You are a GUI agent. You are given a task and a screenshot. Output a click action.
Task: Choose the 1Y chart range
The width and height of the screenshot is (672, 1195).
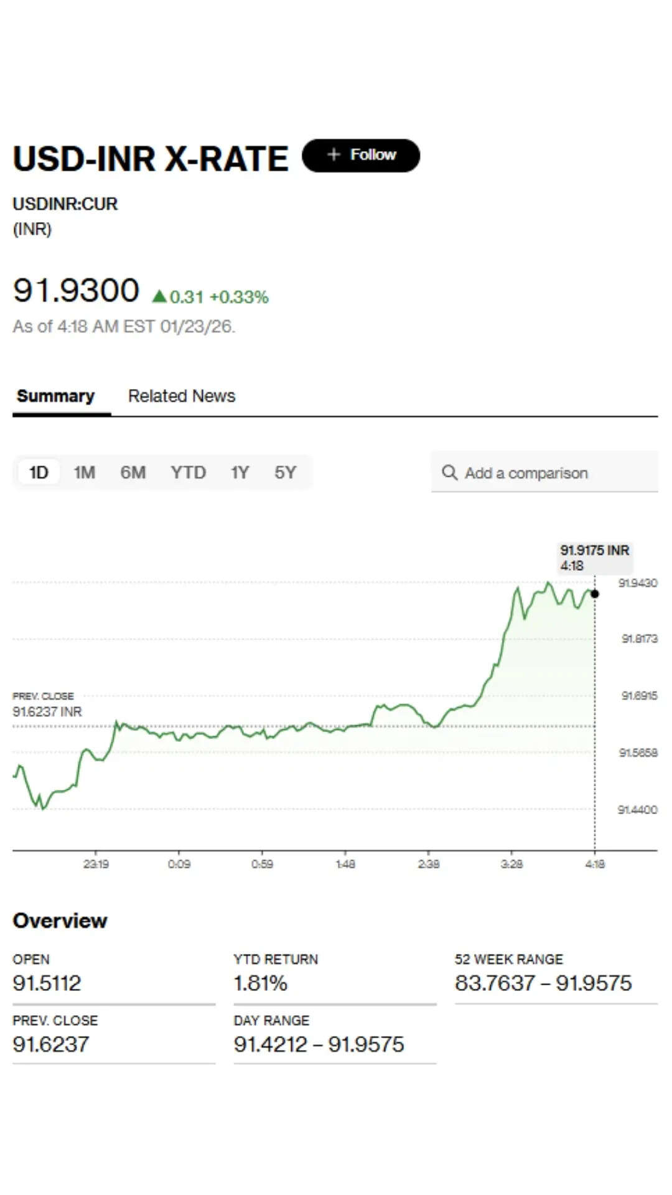[240, 472]
